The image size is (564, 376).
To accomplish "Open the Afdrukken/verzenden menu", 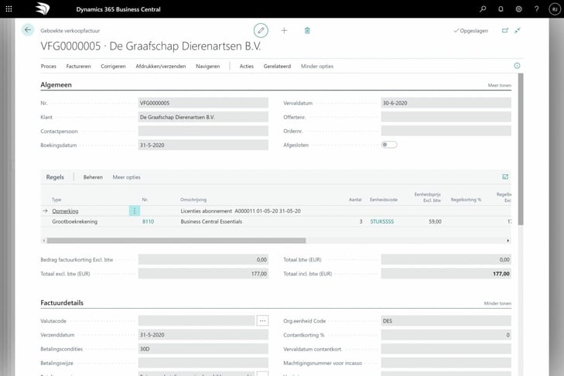I will (x=161, y=67).
